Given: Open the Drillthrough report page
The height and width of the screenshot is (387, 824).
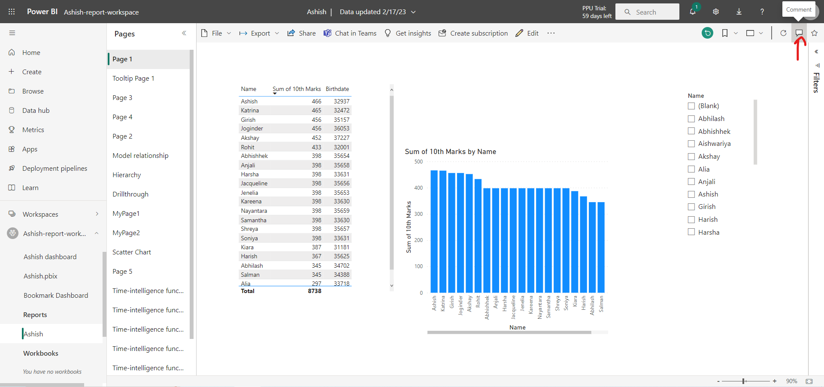Looking at the screenshot, I should click(x=130, y=194).
